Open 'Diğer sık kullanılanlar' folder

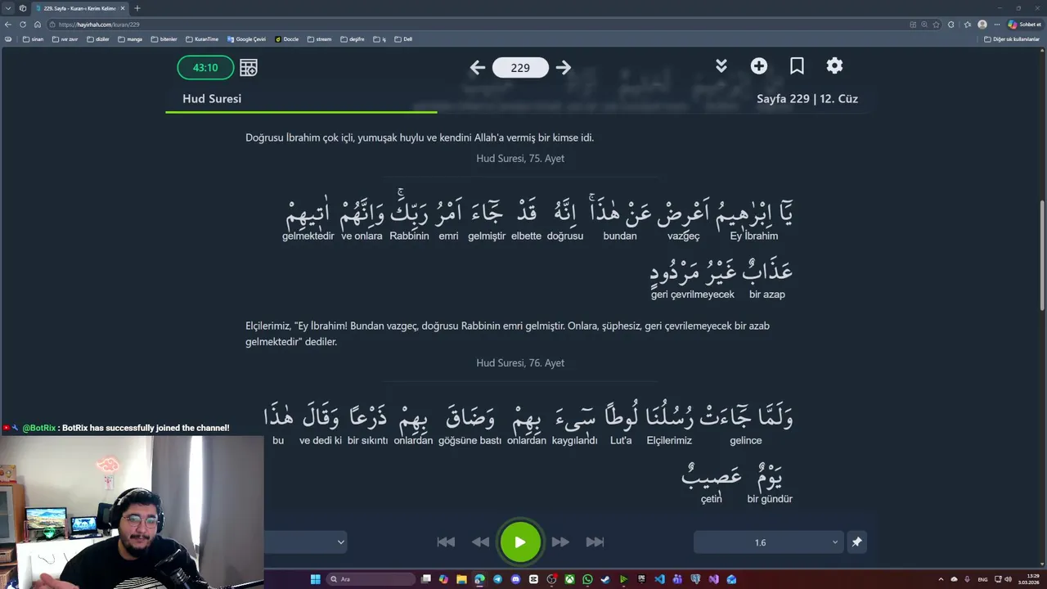1012,39
